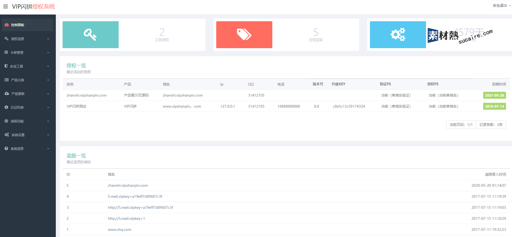Click the teal key tile icon
Viewport: 512px width, 237px height.
(x=90, y=35)
